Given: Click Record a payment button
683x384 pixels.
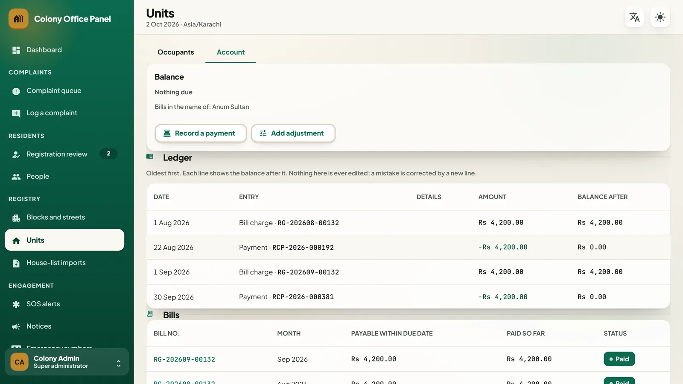Looking at the screenshot, I should [201, 133].
